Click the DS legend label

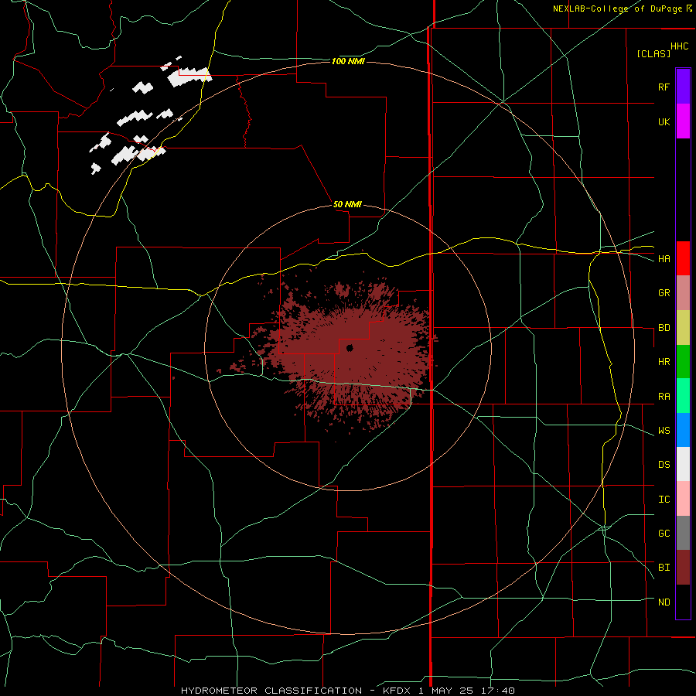coord(664,465)
